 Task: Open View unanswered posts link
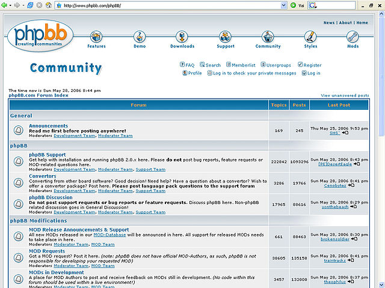click(x=345, y=95)
